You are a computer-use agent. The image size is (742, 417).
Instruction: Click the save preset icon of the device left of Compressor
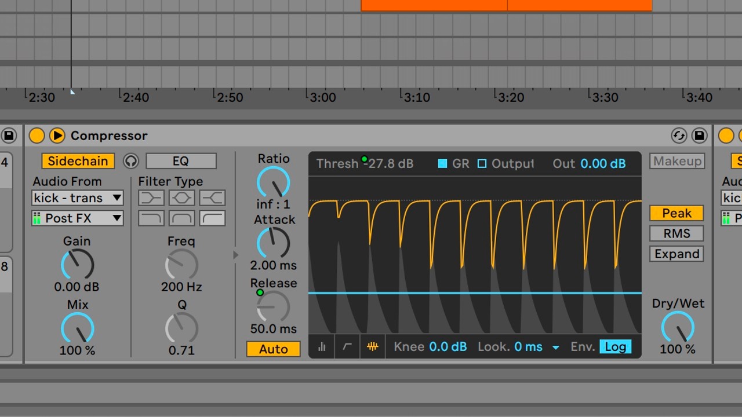9,136
